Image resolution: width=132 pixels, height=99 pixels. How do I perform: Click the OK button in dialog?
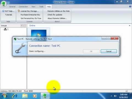click(x=91, y=51)
